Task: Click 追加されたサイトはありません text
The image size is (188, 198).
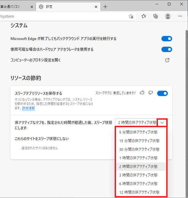Action: [x=40, y=148]
